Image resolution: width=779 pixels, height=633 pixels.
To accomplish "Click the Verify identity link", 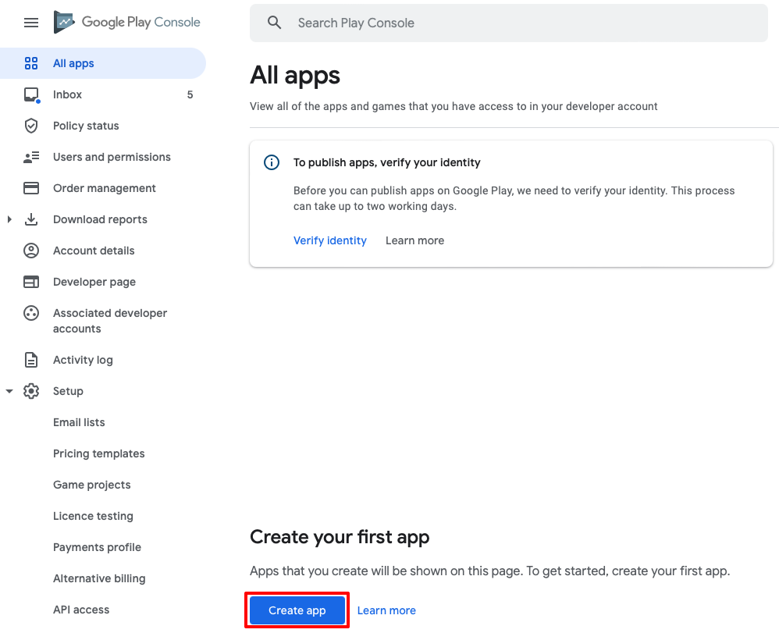I will pyautogui.click(x=330, y=240).
